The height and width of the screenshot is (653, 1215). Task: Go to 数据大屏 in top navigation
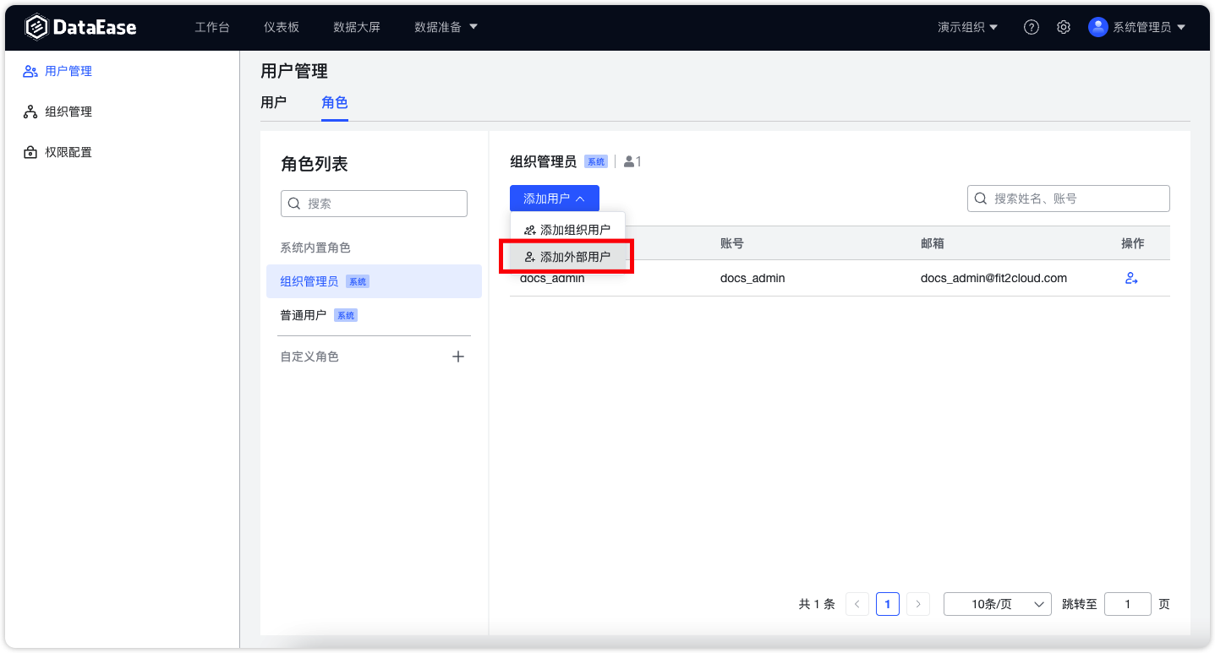click(357, 27)
